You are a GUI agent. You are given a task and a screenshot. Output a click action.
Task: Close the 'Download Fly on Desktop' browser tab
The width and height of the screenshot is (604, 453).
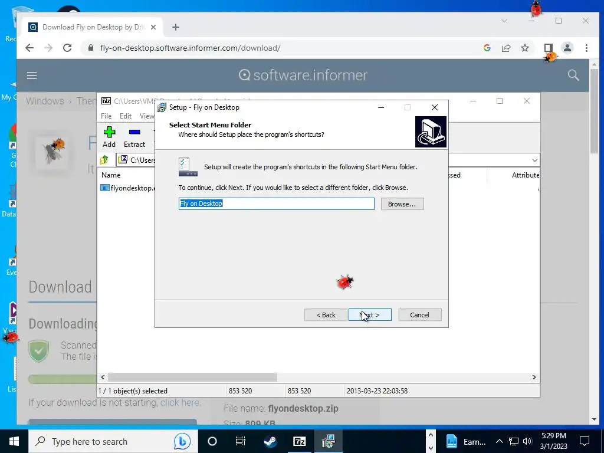pos(153,27)
